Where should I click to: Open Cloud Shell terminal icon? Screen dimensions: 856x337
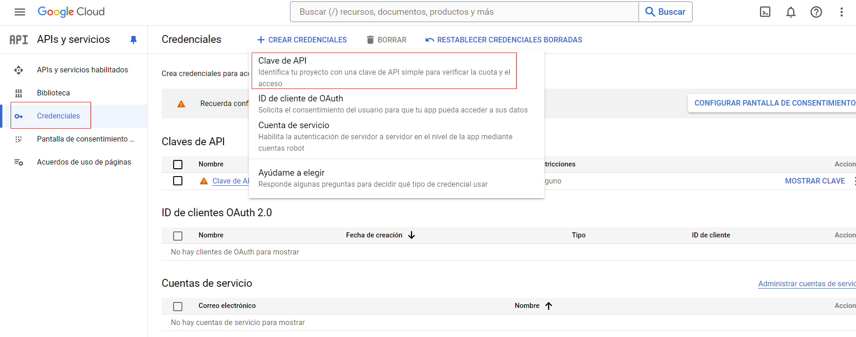pyautogui.click(x=765, y=12)
